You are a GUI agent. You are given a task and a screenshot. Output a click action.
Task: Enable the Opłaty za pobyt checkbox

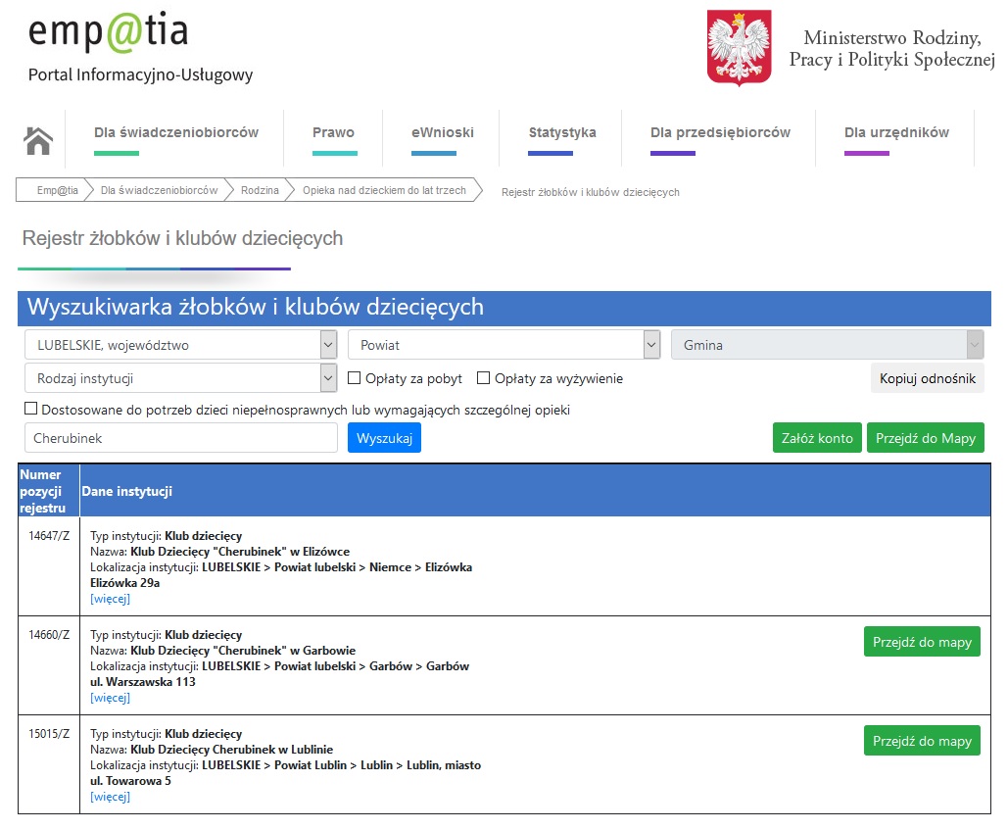point(356,378)
